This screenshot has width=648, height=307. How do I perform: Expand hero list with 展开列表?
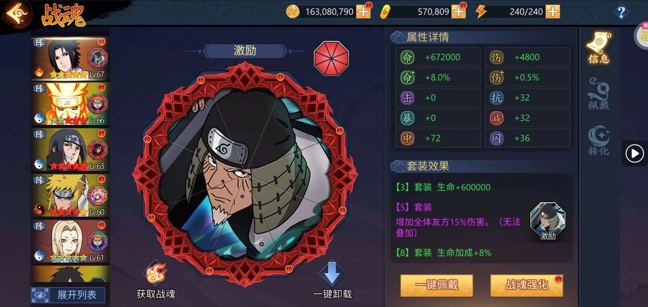tap(68, 295)
